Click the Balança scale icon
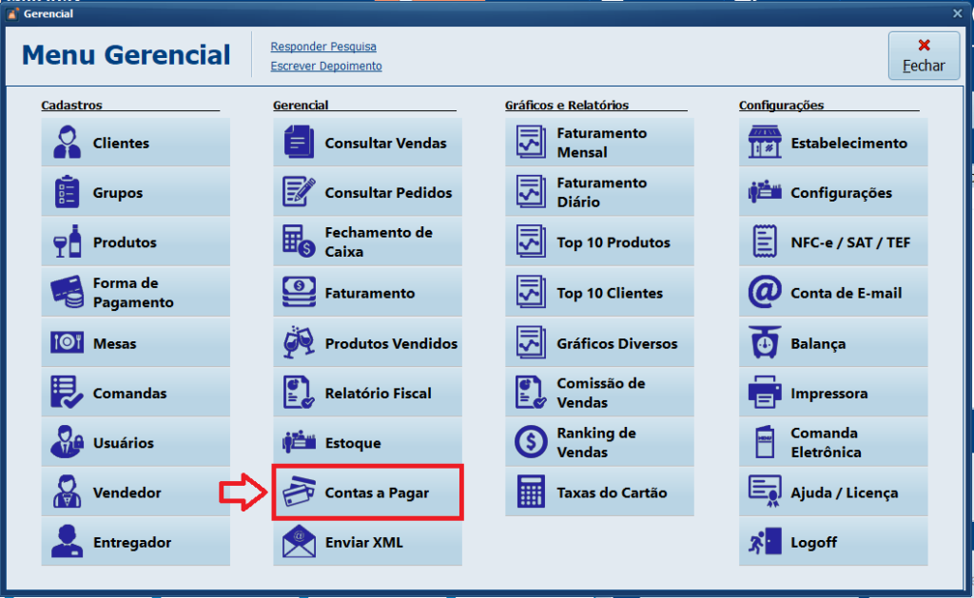The height and width of the screenshot is (598, 974). pyautogui.click(x=765, y=343)
